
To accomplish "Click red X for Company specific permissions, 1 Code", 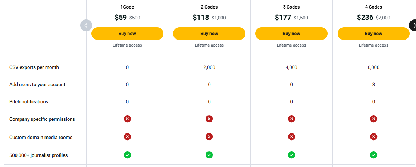I will point(127,119).
